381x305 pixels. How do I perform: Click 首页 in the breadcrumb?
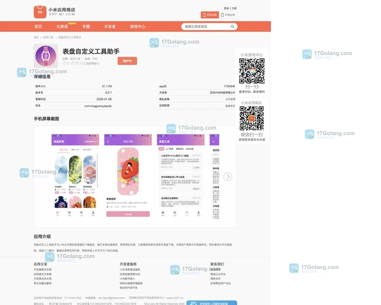click(36, 37)
